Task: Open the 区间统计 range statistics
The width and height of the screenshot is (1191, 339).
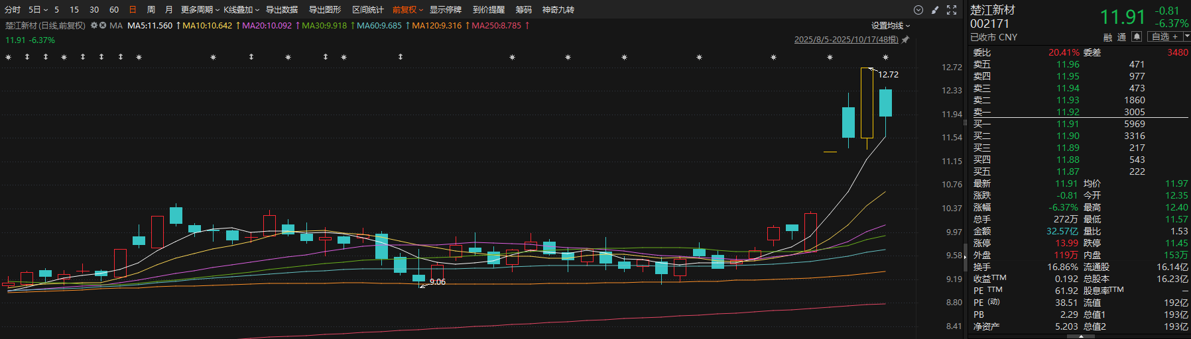Action: 368,10
